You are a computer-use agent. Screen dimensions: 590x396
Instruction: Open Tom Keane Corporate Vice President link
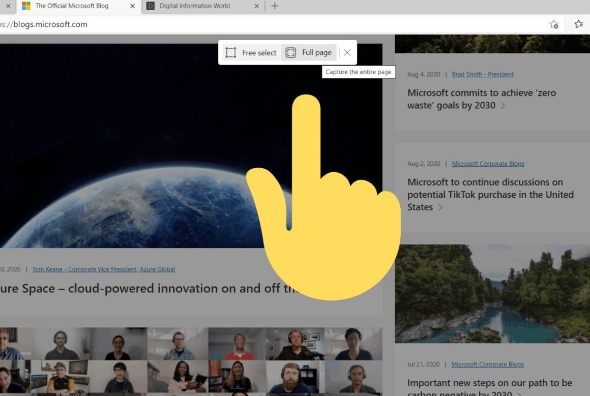[103, 269]
